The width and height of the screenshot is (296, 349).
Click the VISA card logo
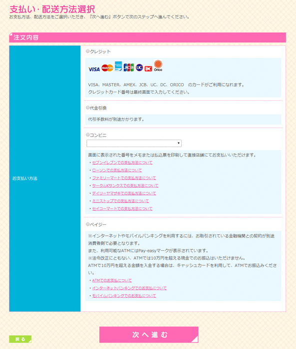(x=94, y=69)
